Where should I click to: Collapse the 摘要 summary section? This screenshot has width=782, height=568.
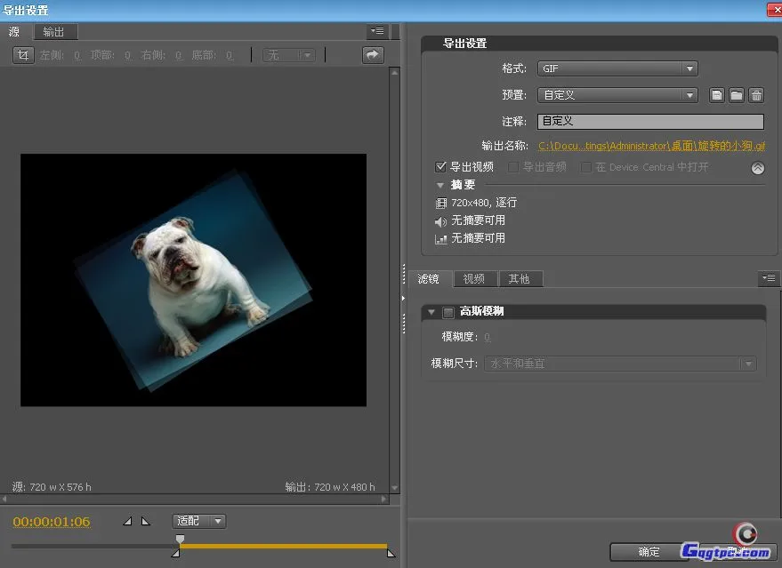pyautogui.click(x=440, y=185)
